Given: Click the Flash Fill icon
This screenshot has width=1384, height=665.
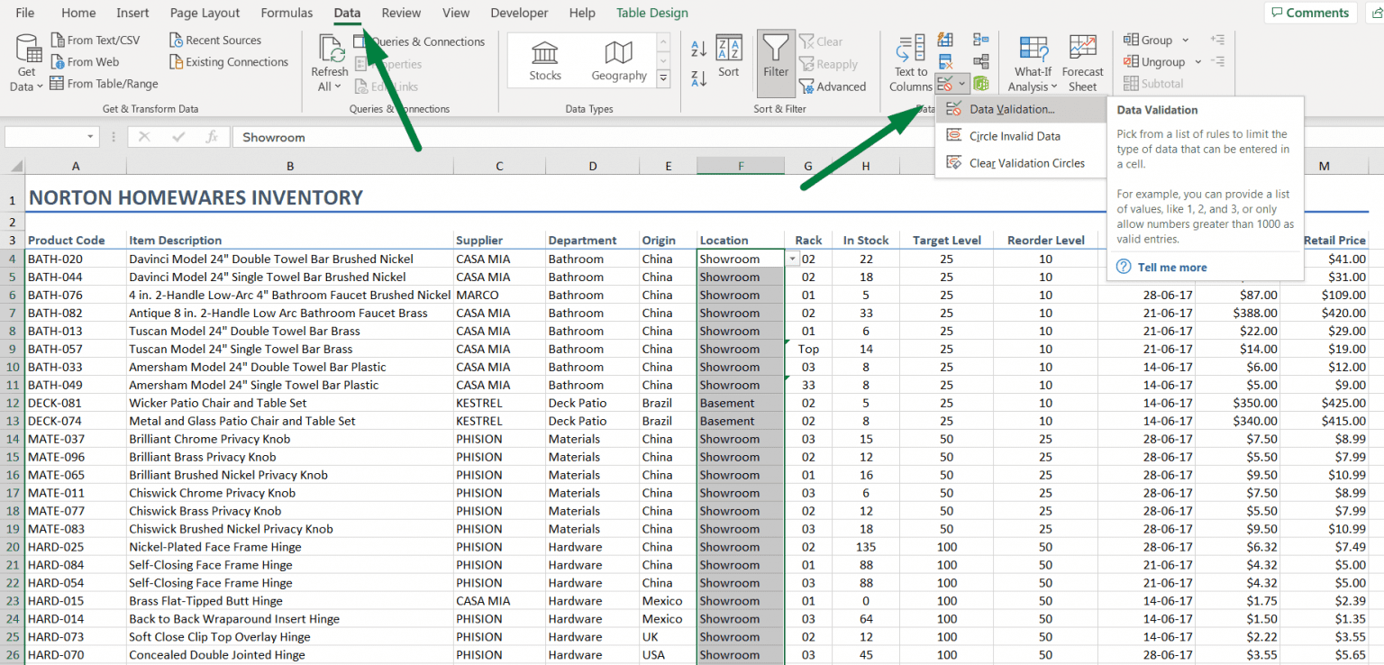Looking at the screenshot, I should click(x=945, y=40).
